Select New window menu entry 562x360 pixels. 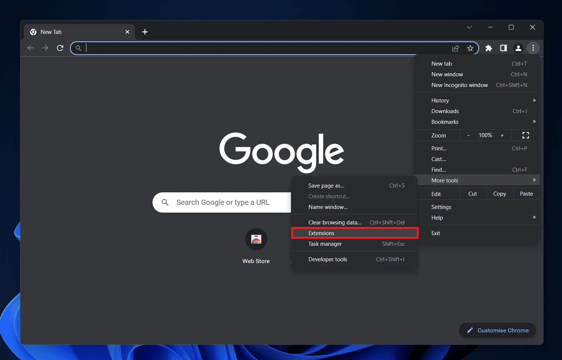click(x=477, y=74)
